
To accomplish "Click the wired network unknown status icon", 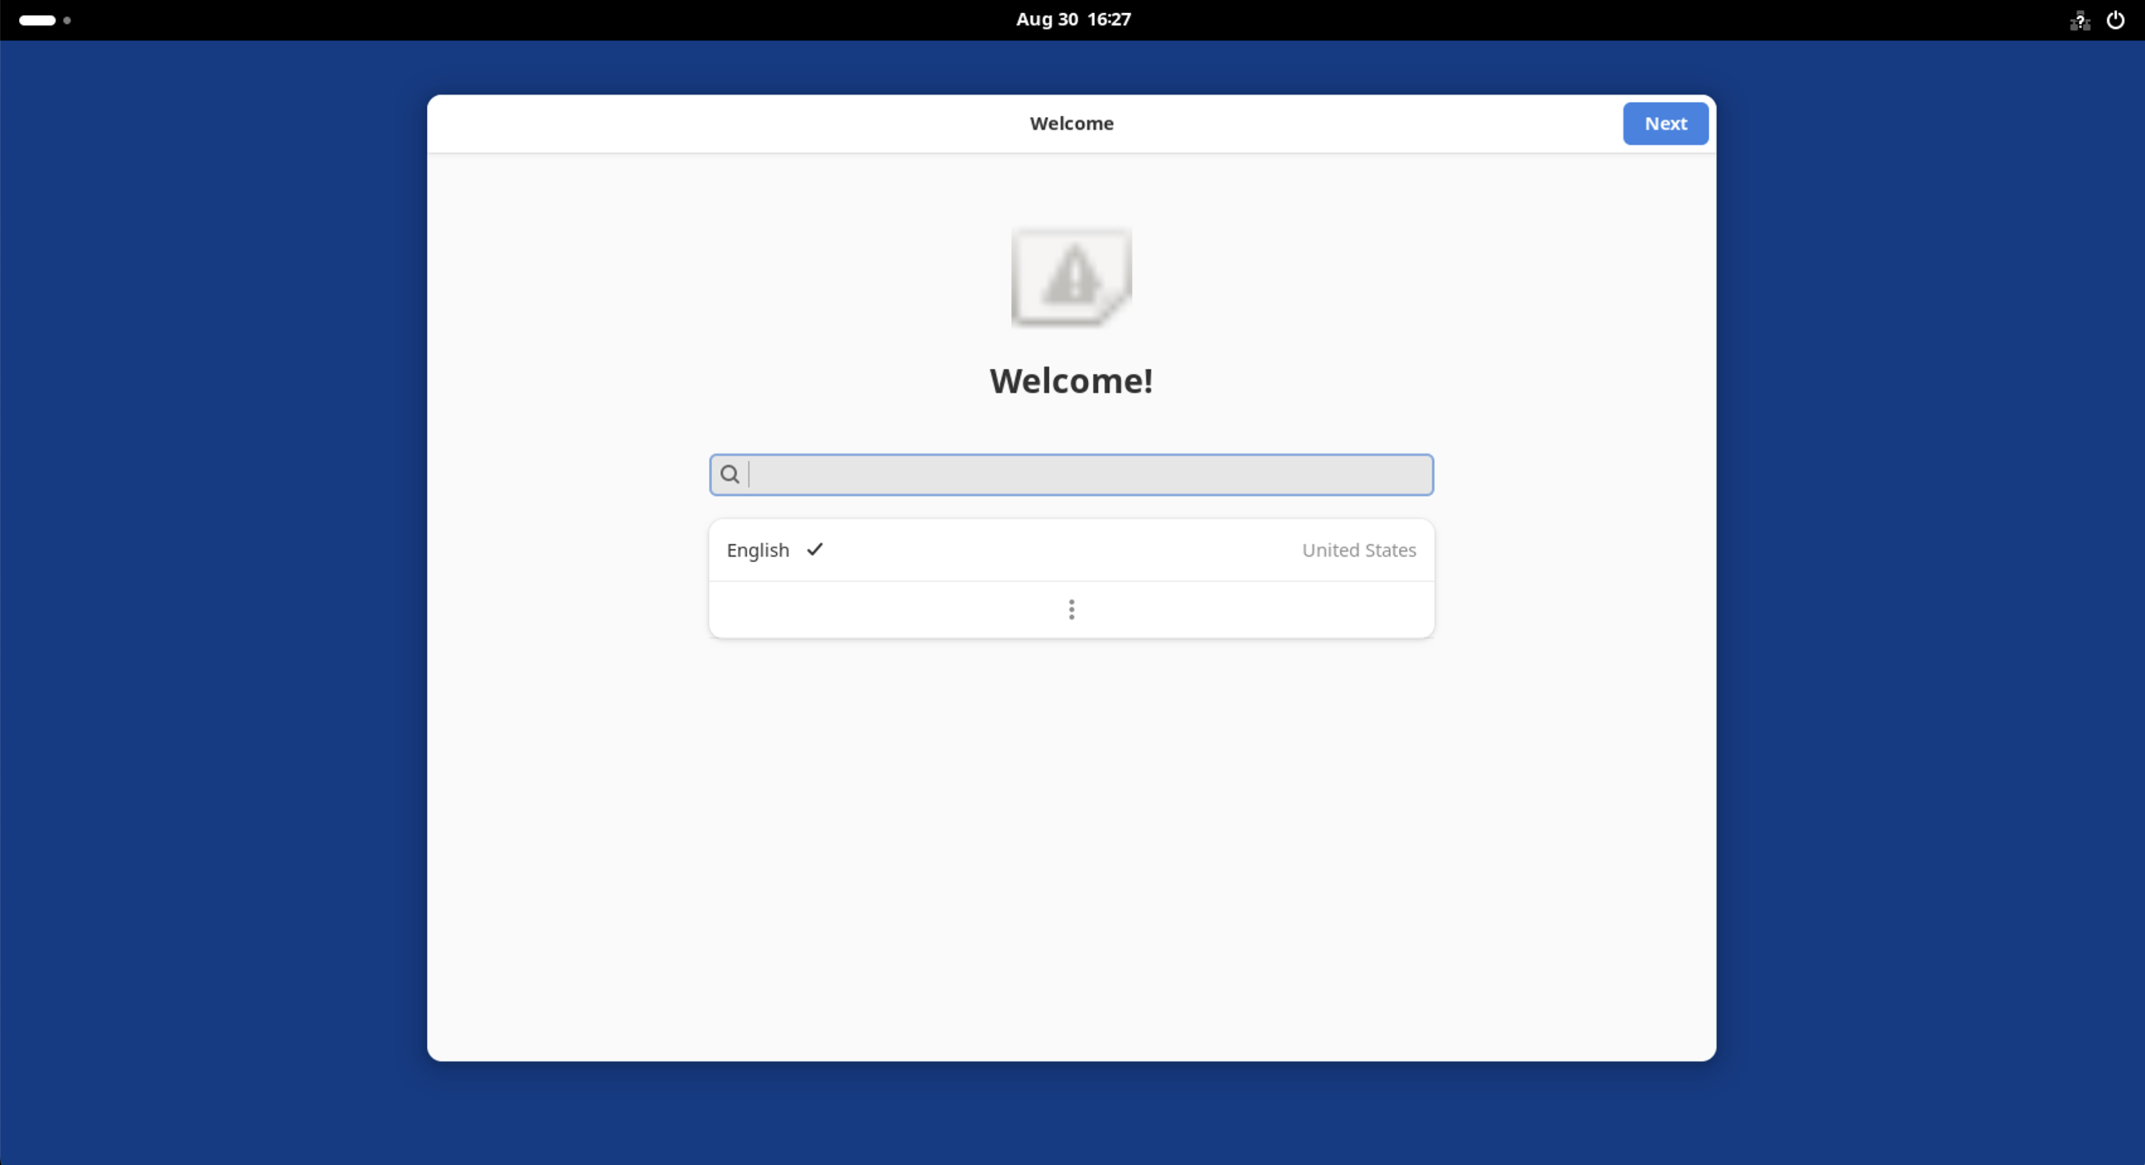I will 2079,20.
